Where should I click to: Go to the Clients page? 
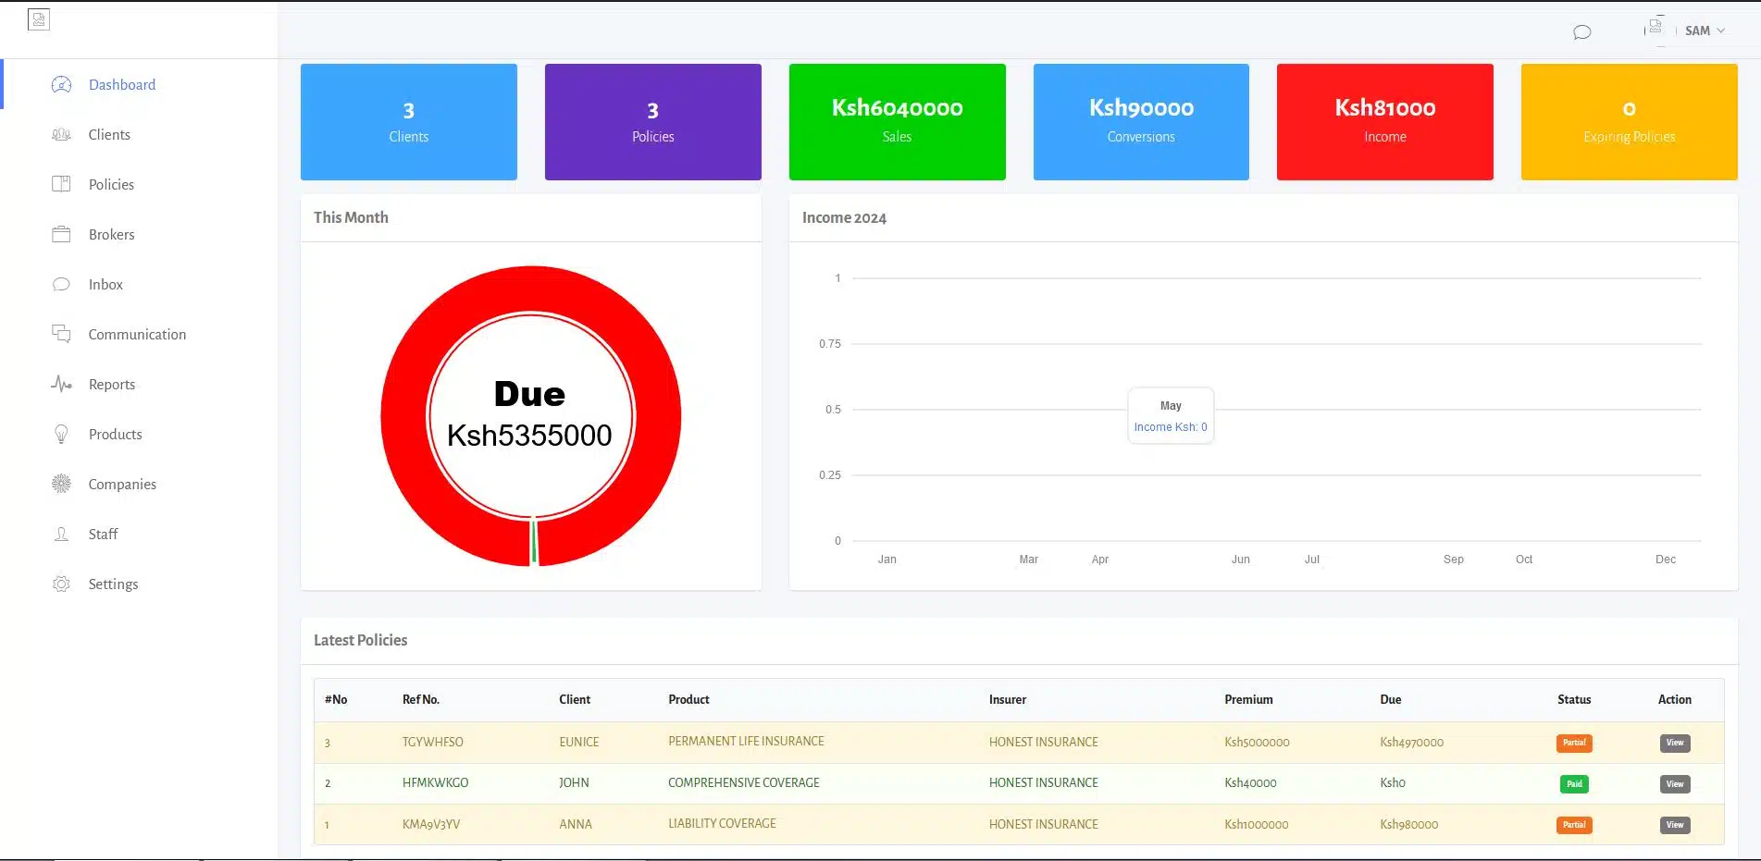pyautogui.click(x=109, y=135)
